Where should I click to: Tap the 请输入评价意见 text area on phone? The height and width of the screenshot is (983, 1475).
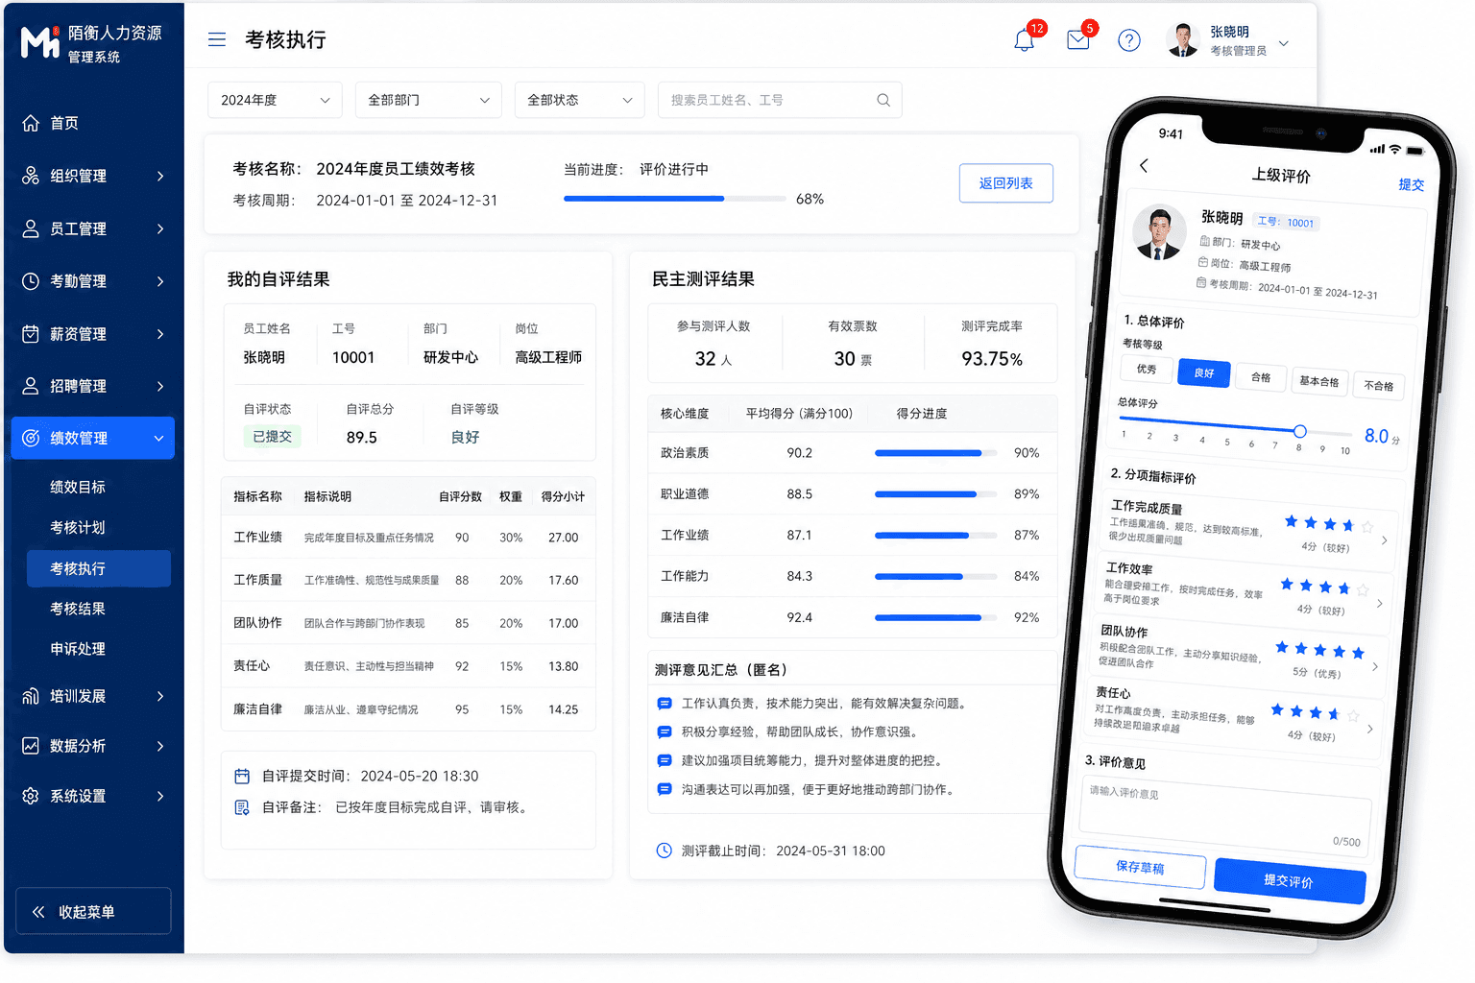click(x=1225, y=815)
